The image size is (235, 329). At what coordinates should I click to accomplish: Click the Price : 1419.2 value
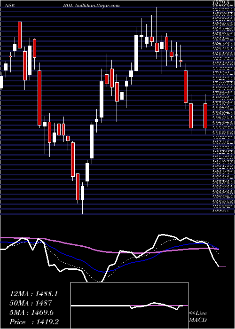pyautogui.click(x=34, y=322)
